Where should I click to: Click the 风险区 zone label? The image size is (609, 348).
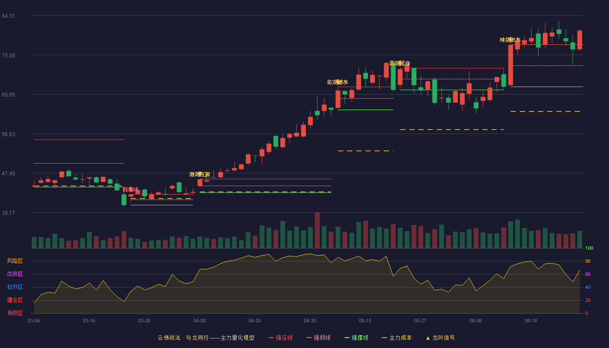click(15, 261)
